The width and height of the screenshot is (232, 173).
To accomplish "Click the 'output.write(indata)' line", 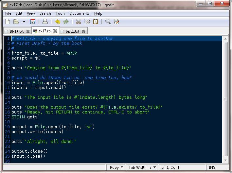I will coord(37,131).
